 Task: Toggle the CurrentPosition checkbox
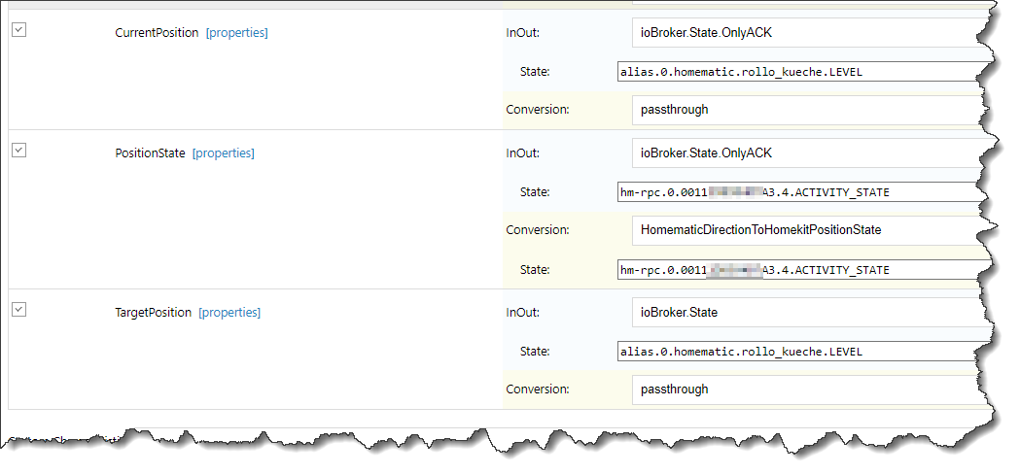tap(18, 30)
